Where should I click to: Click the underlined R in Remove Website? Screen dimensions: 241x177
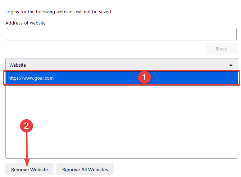coord(13,169)
